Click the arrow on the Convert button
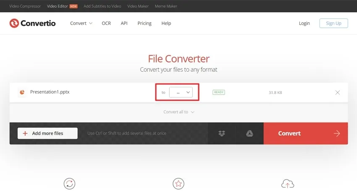Image resolution: width=357 pixels, height=193 pixels. click(337, 133)
